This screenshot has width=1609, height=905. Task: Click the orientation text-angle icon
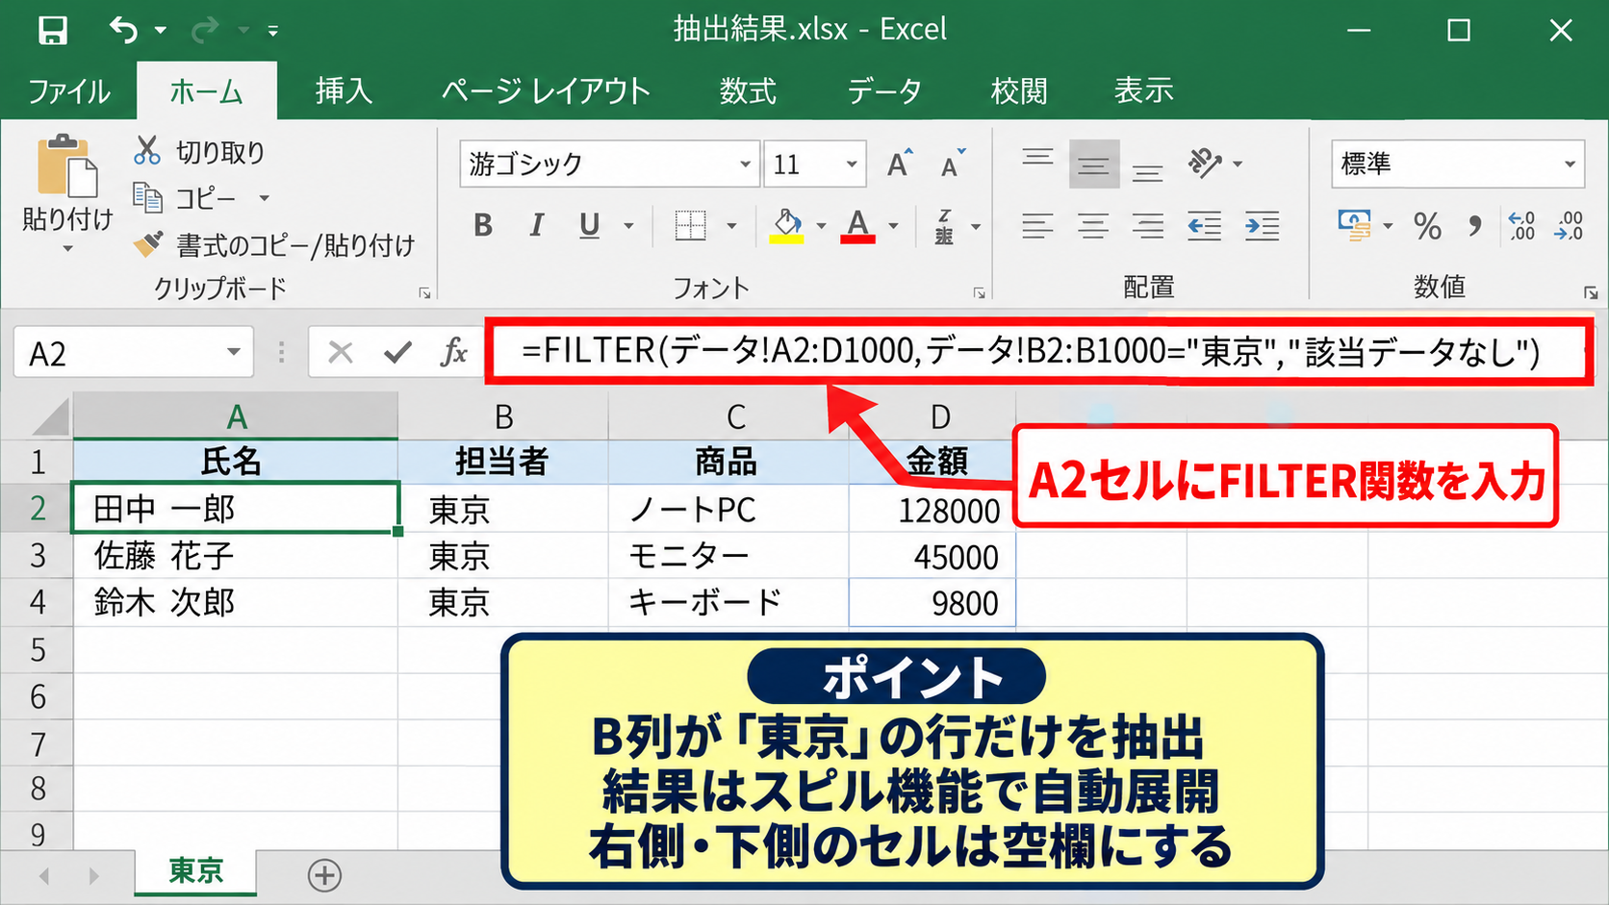coord(1204,163)
